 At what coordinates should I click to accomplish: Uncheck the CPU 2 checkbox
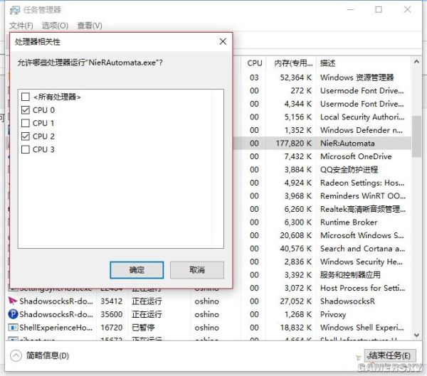click(26, 136)
